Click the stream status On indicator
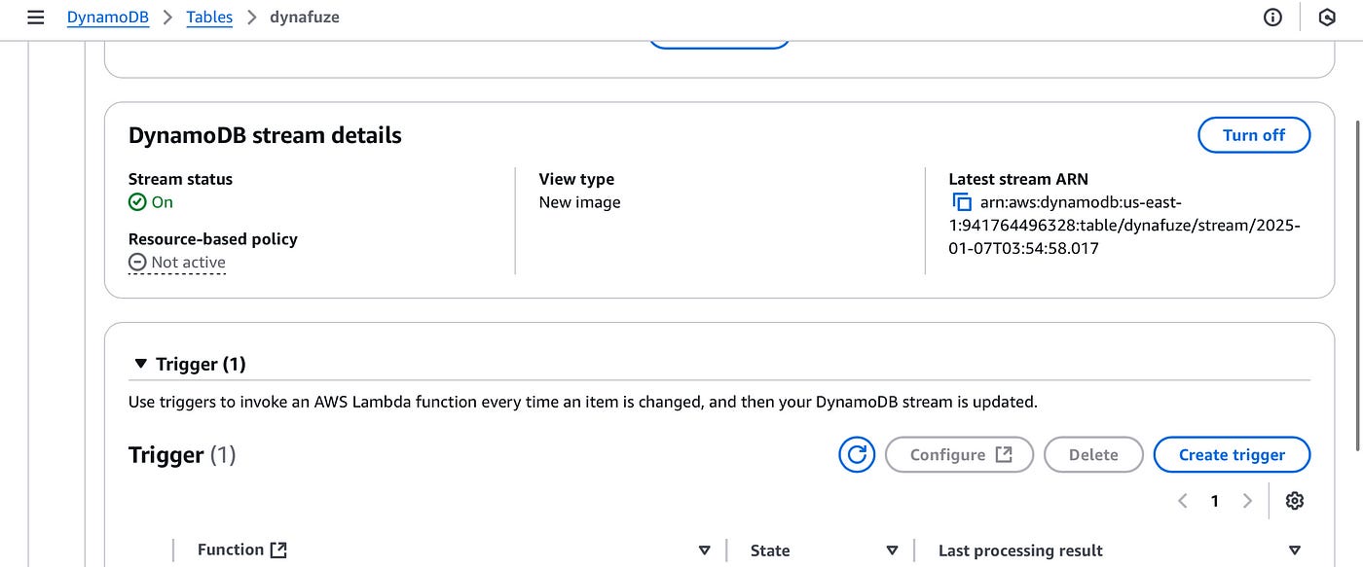 151,202
